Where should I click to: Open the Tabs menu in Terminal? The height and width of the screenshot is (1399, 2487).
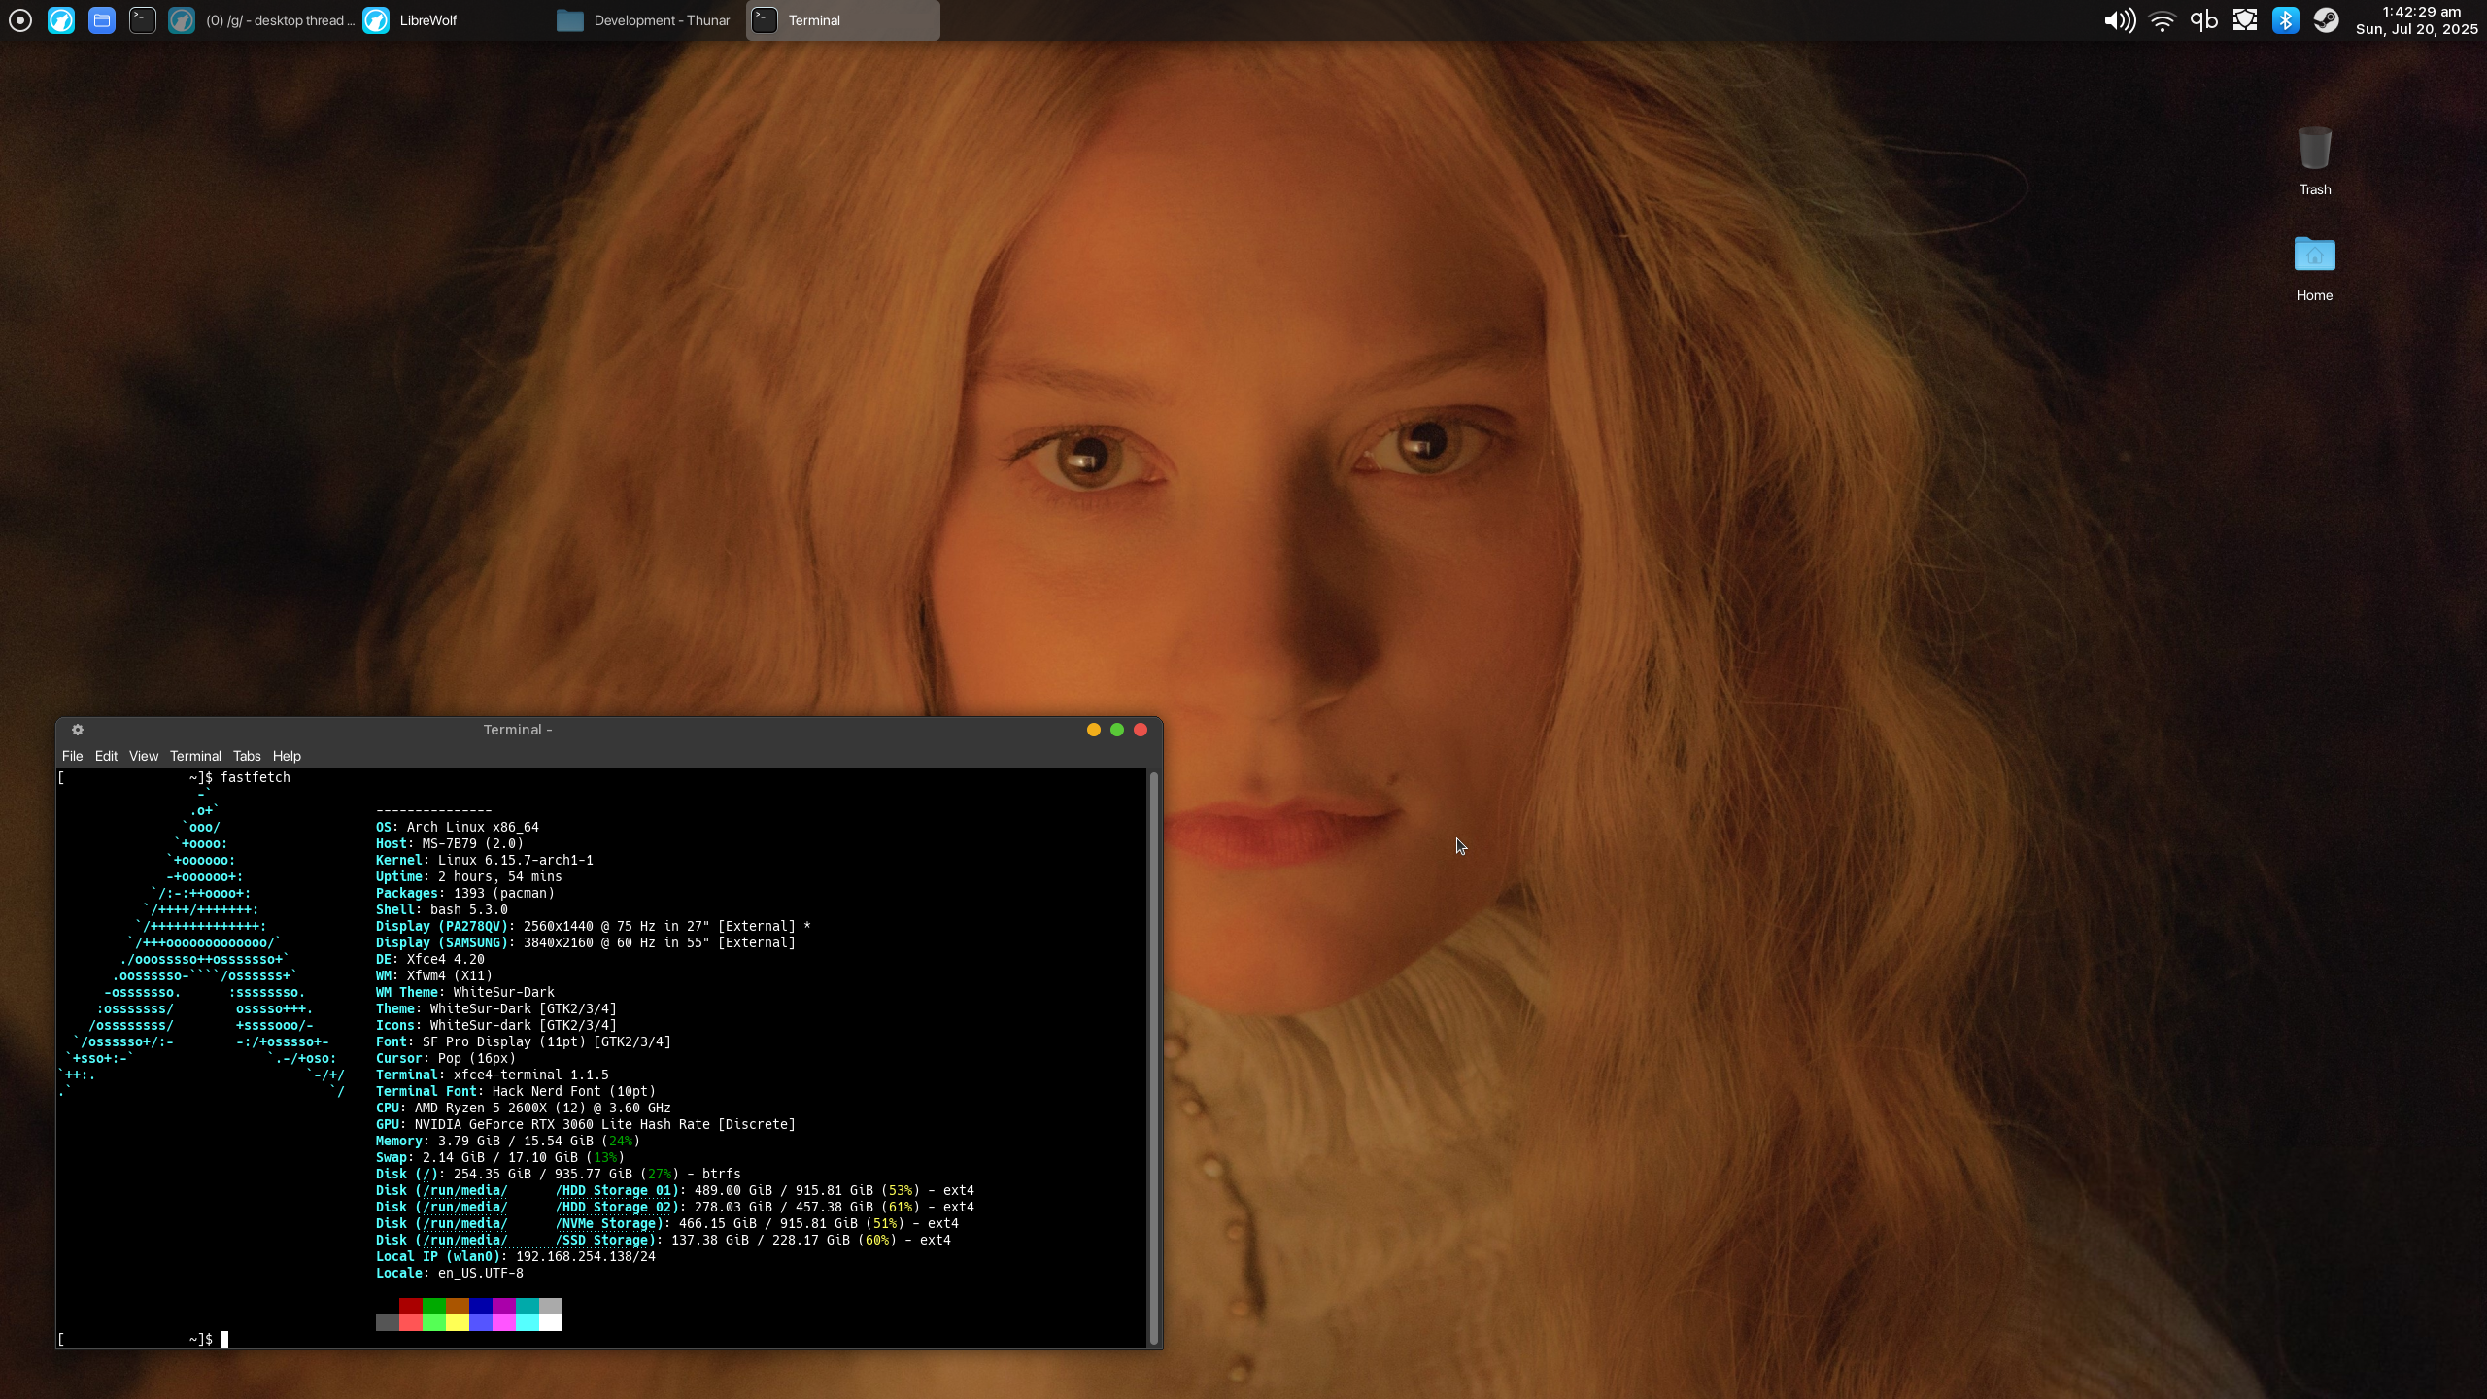247,756
